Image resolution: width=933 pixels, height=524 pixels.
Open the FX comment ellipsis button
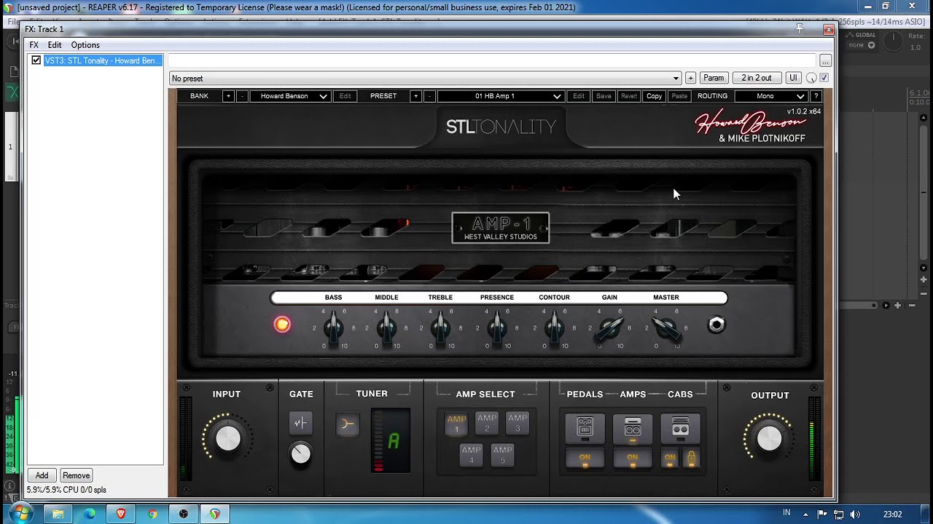825,61
